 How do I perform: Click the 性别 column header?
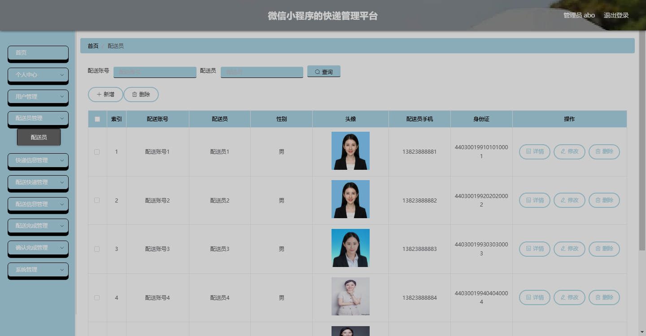tap(281, 119)
